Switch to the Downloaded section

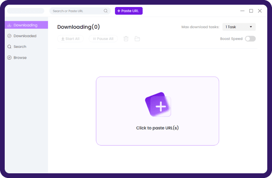pyautogui.click(x=22, y=36)
